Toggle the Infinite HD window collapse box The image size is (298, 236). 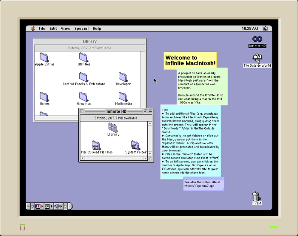point(151,111)
